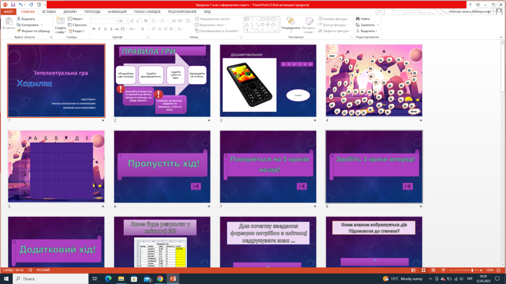Select slide 3 'ДЕШИФРУВАЛЬНИК' thumbnail
506x284 pixels.
pos(268,81)
